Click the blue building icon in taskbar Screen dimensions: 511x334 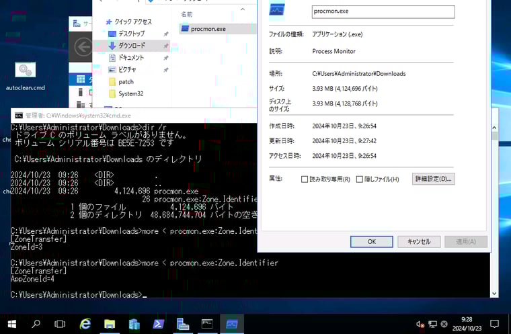(x=134, y=324)
